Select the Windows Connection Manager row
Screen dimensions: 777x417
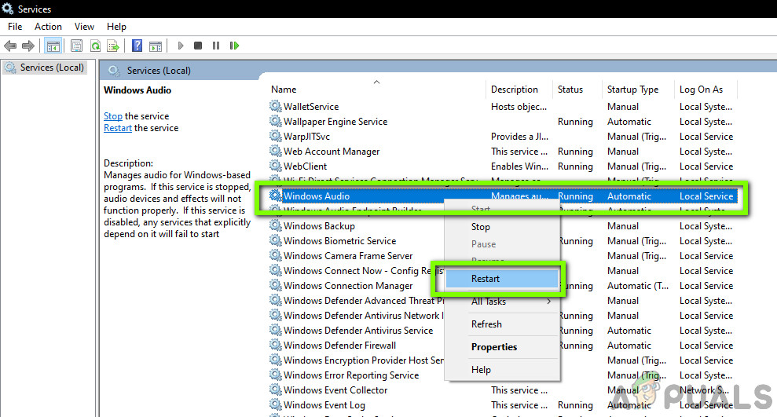(x=503, y=285)
